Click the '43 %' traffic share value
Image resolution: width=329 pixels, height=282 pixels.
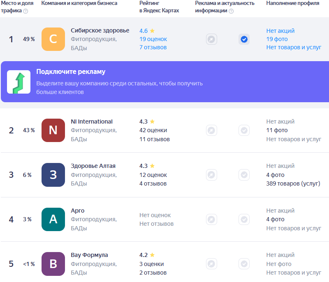tap(29, 130)
